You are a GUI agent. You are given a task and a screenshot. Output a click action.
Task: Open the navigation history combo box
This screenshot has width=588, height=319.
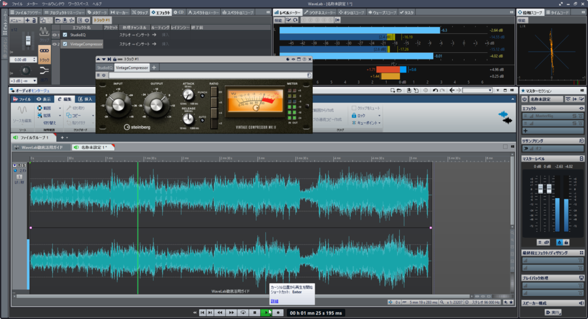[x=478, y=90]
